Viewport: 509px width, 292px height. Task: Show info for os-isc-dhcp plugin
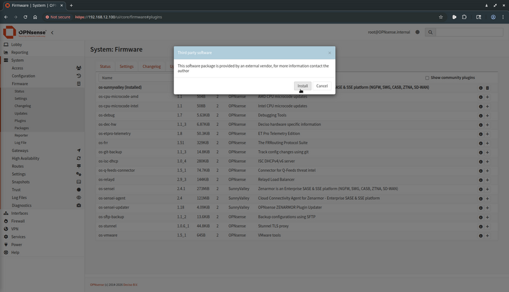tap(481, 162)
